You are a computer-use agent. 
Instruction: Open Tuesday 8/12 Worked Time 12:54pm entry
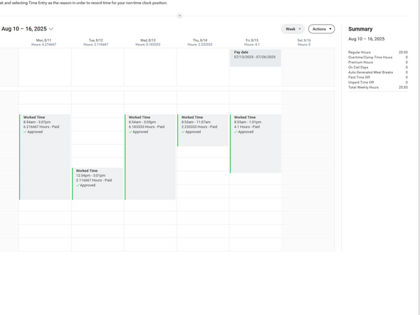pos(97,184)
